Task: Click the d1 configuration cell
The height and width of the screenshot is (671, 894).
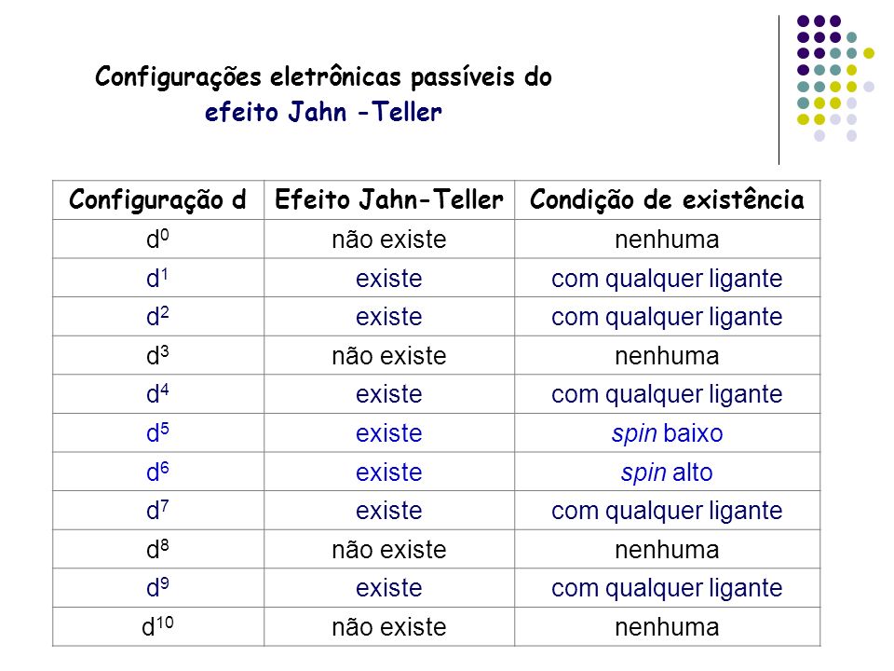Action: coord(158,278)
